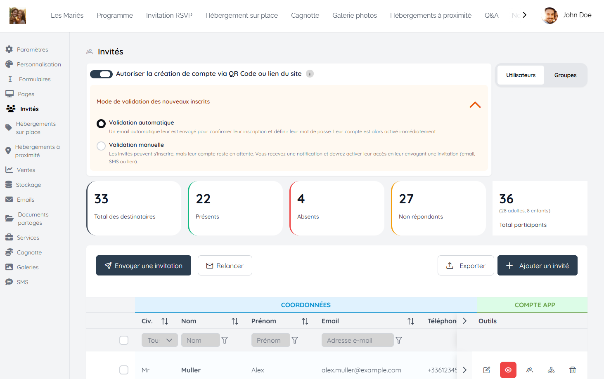Open Les Mariés page tab

tap(67, 15)
